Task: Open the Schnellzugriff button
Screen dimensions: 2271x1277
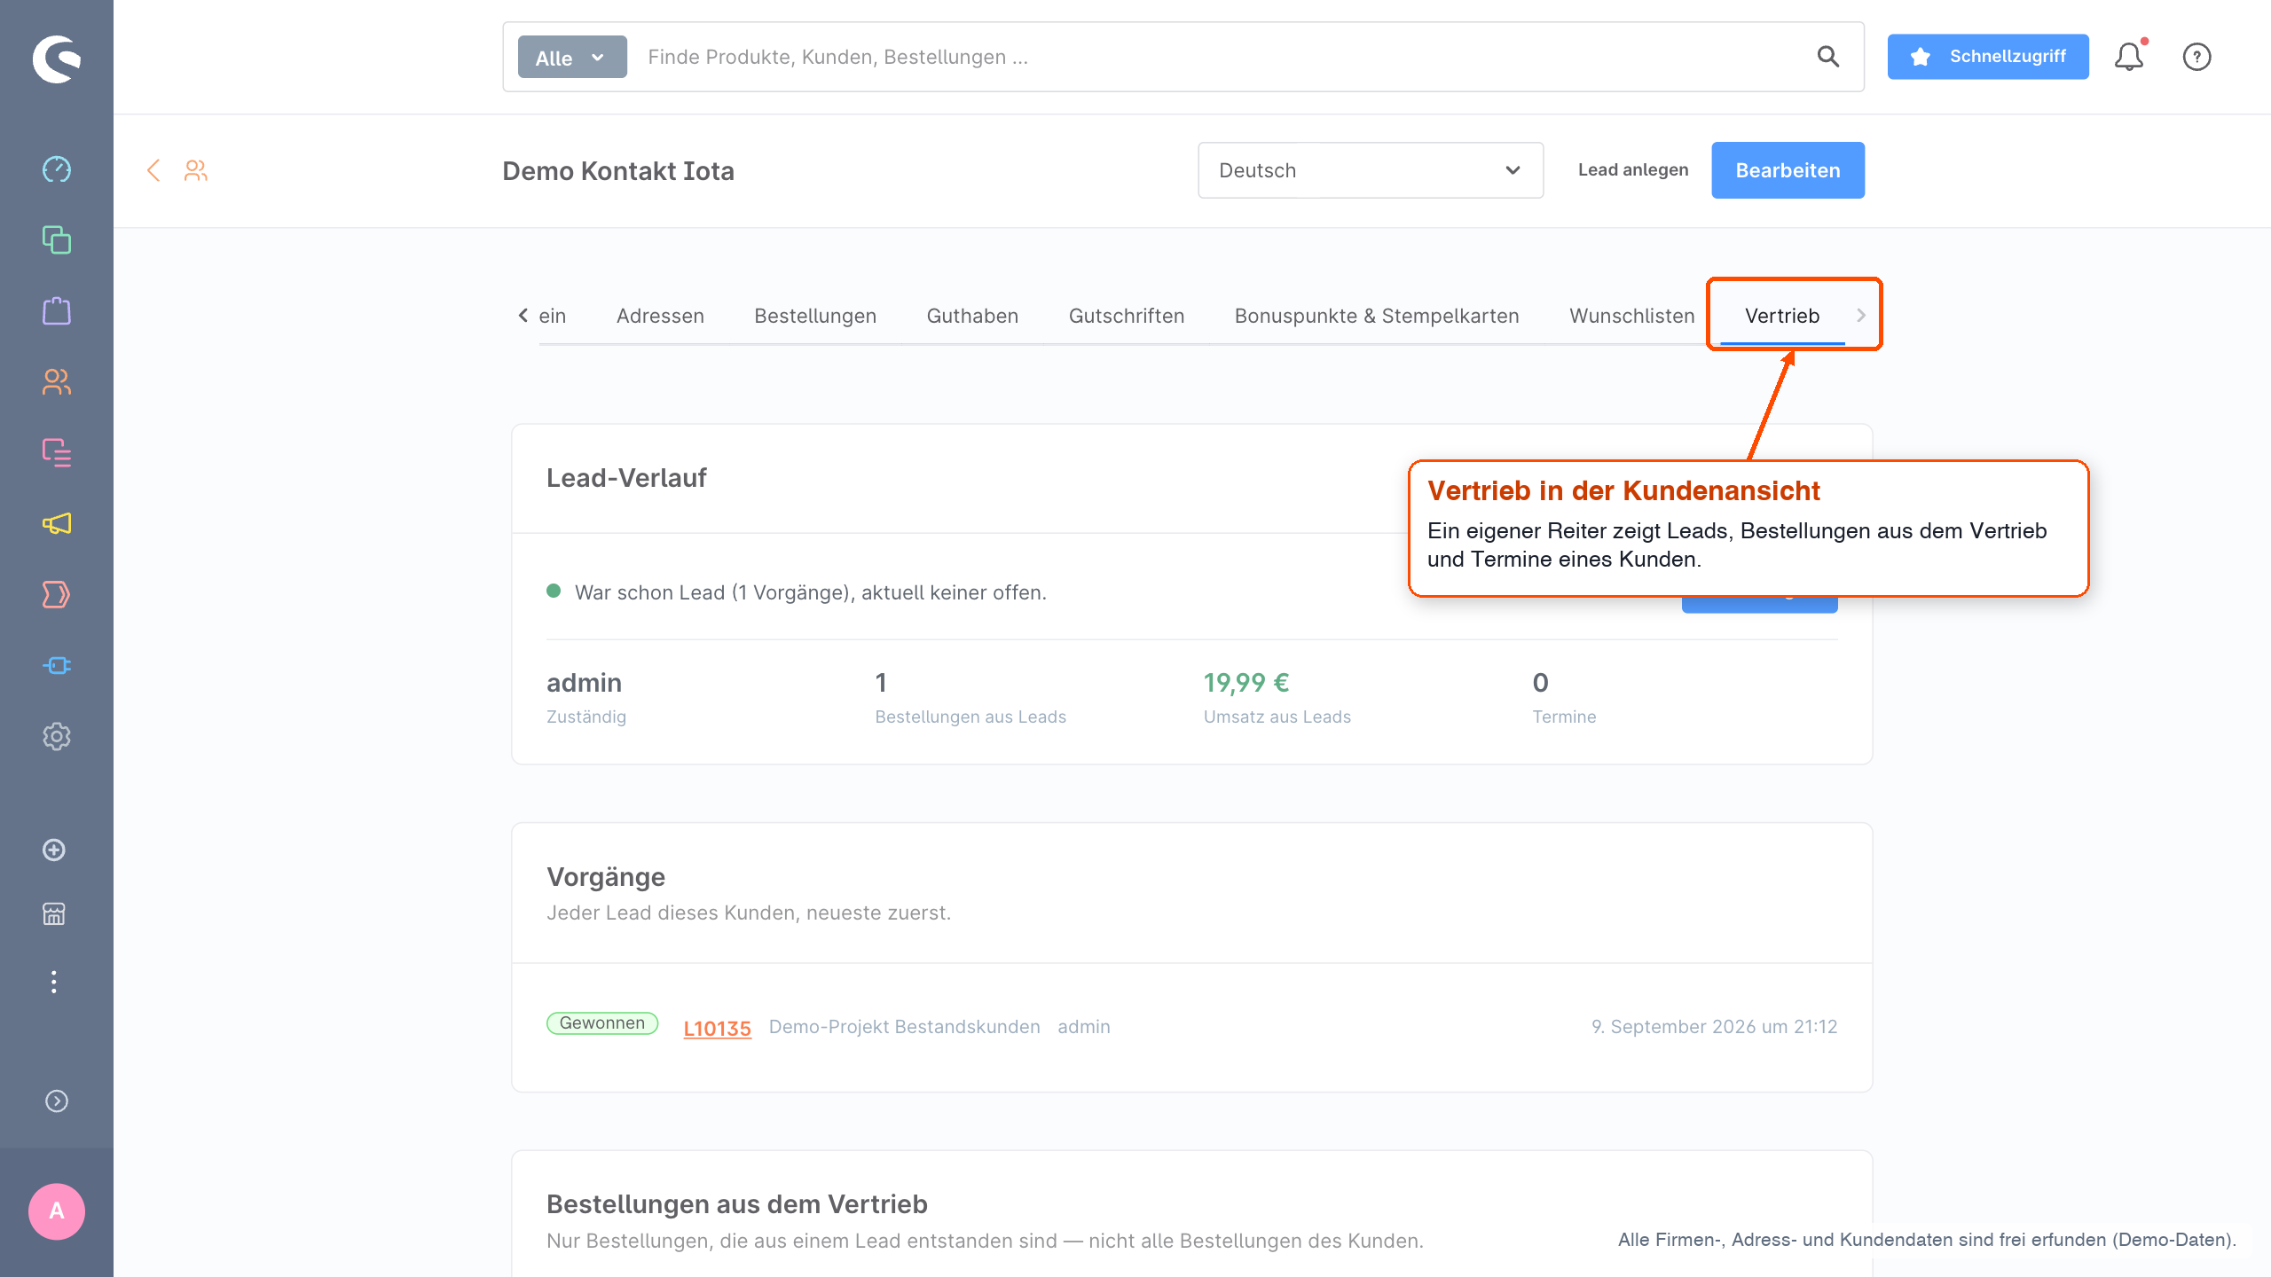Action: click(1988, 57)
